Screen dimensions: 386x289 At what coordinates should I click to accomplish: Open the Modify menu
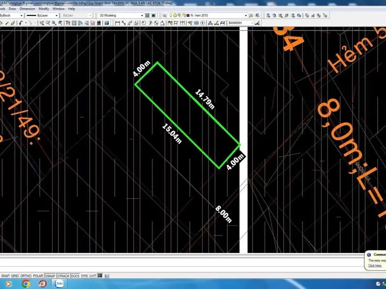tap(44, 9)
